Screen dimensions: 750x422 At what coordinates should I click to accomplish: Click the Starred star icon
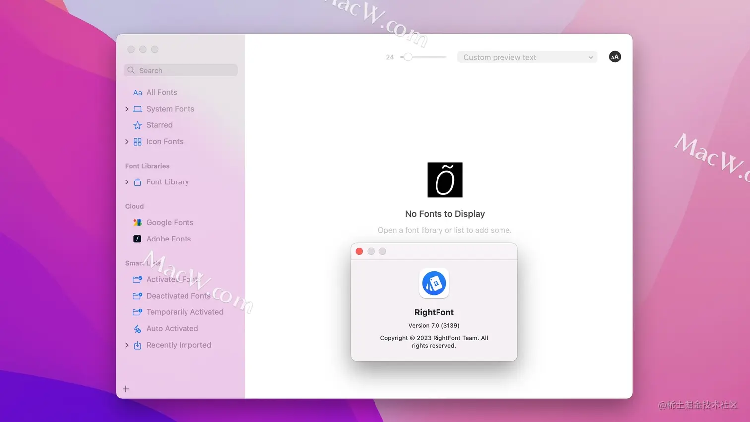pyautogui.click(x=137, y=125)
